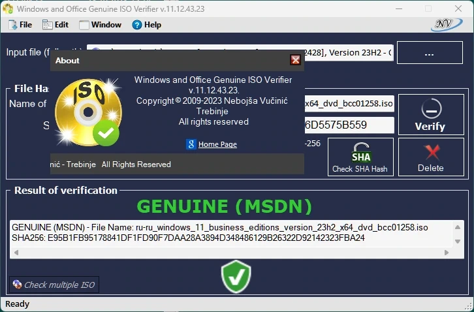Click the results scroll right arrow
Image resolution: width=474 pixels, height=312 pixels.
447,253
